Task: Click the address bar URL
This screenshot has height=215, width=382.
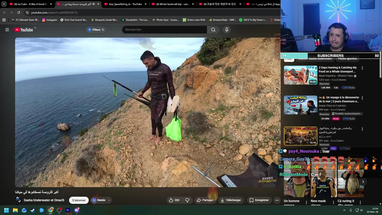Action: [x=54, y=13]
